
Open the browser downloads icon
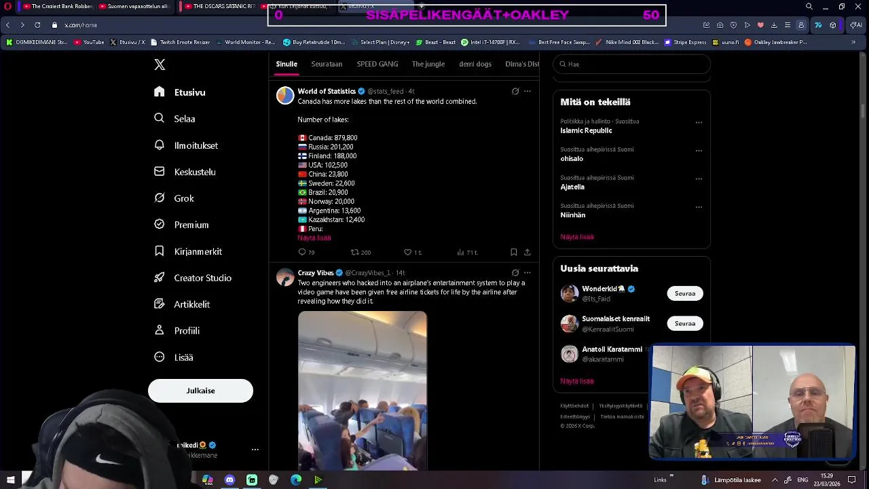point(774,25)
